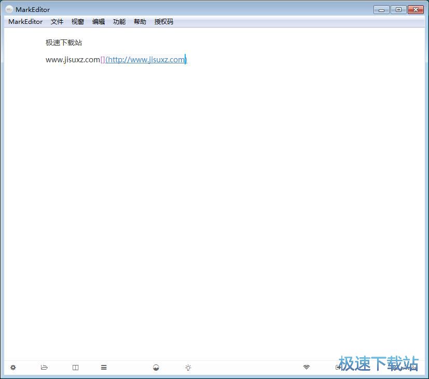Open the 视窗 menu
This screenshot has height=379, width=429.
[78, 22]
